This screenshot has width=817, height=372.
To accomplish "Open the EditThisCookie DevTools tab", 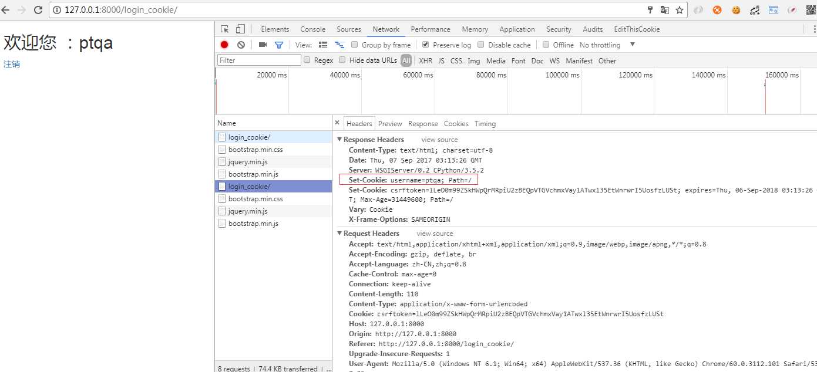I will coord(637,29).
